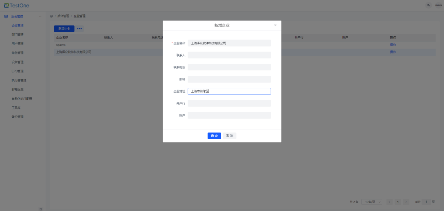Collapse the 后台管理 sidebar group
This screenshot has height=211, width=444.
(x=40, y=16)
